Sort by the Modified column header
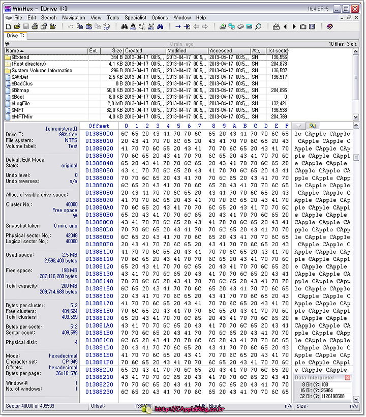This screenshot has height=417, width=366. (187, 51)
